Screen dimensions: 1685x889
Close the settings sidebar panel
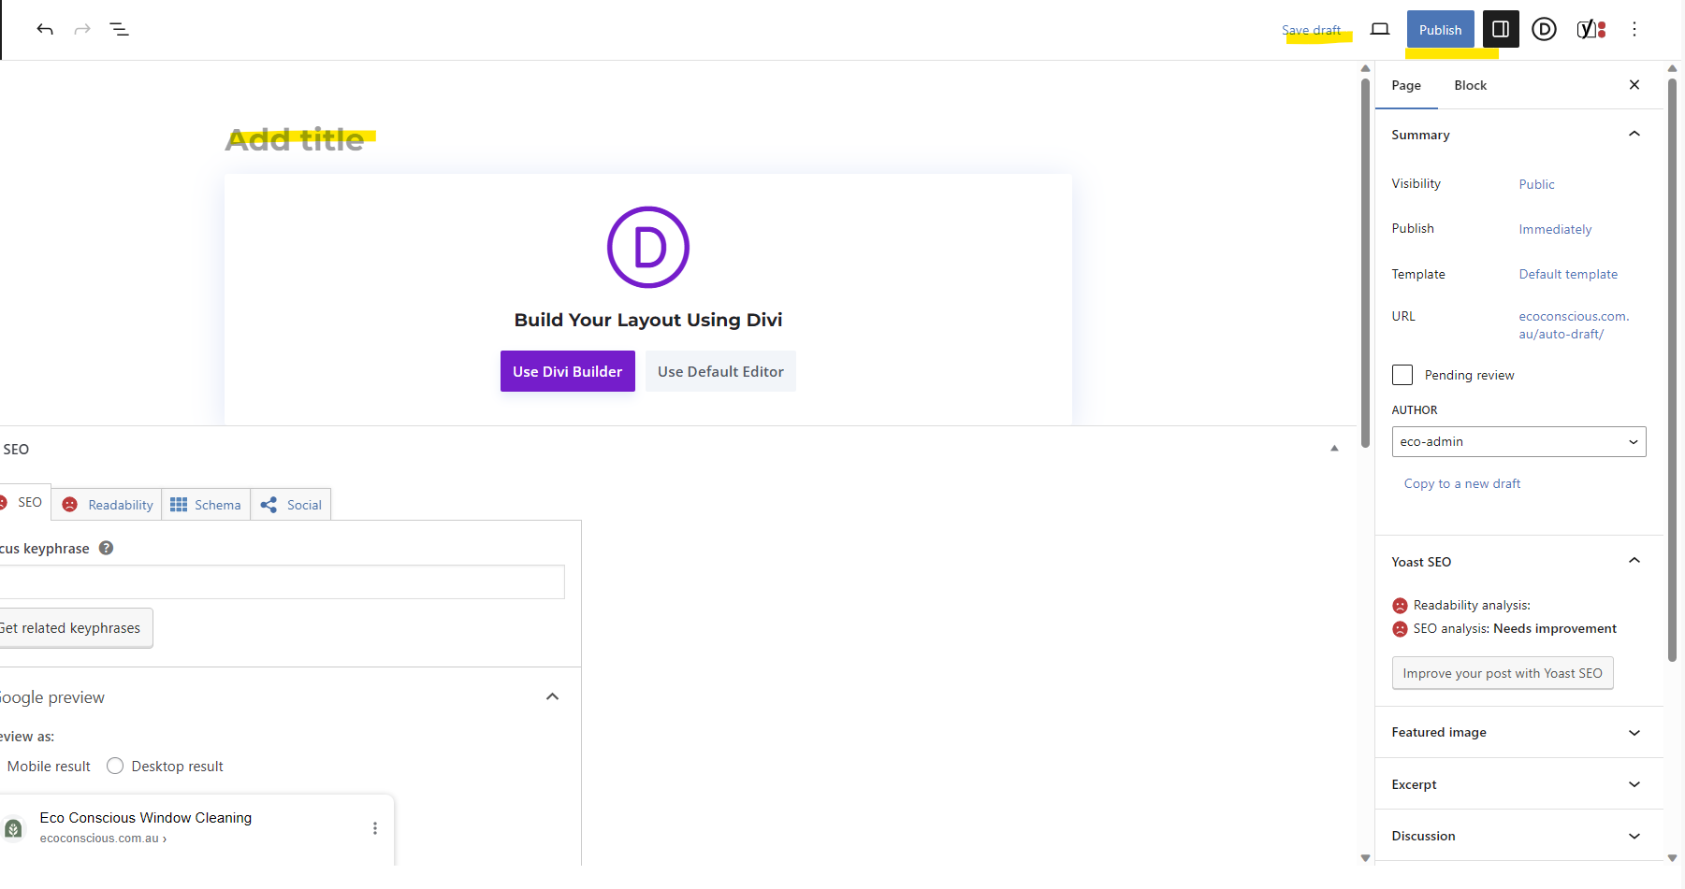click(1634, 85)
